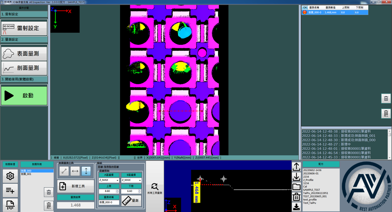Expand the A區選擇 Z_MAX dropdown
Screen dimensions: 392x212
(x=117, y=180)
